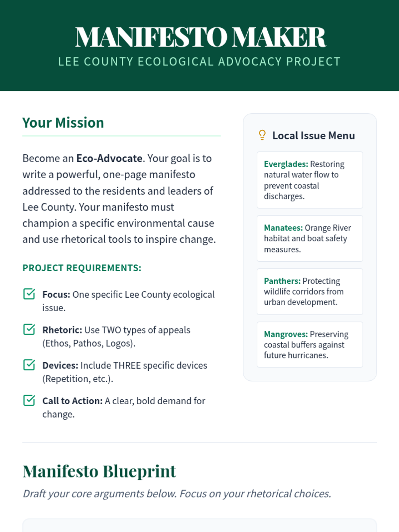399x532 pixels.
Task: Click the bold Eco-Advocate text
Action: coord(109,158)
